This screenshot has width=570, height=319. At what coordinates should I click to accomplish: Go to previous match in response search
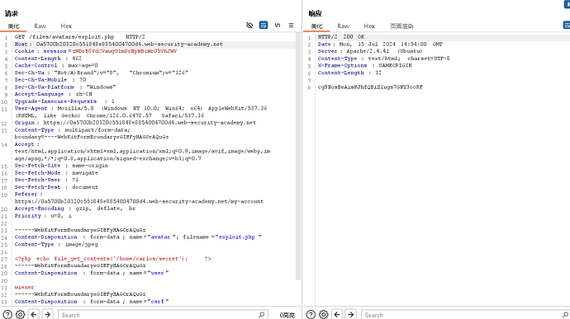337,314
